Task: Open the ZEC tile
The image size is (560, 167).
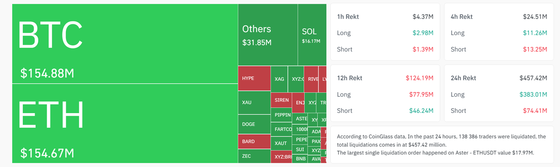Action: click(x=254, y=156)
